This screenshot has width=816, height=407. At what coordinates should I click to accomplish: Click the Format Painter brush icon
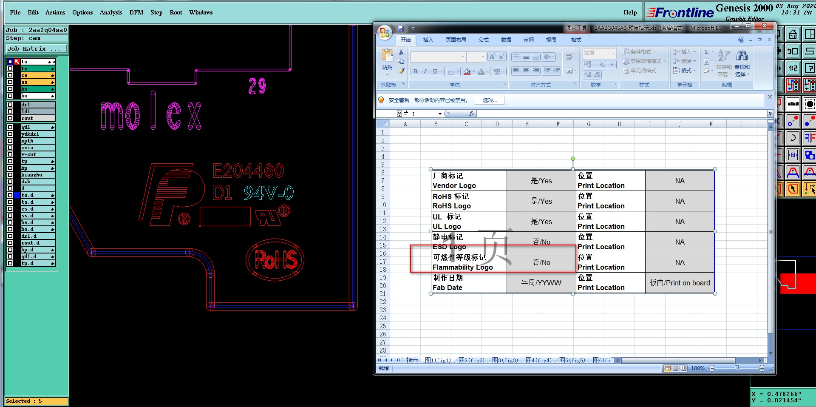pyautogui.click(x=401, y=71)
